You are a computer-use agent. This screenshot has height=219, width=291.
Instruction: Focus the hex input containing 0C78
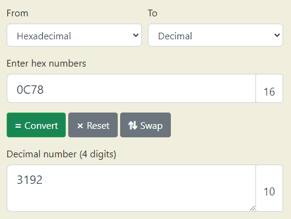click(x=132, y=88)
